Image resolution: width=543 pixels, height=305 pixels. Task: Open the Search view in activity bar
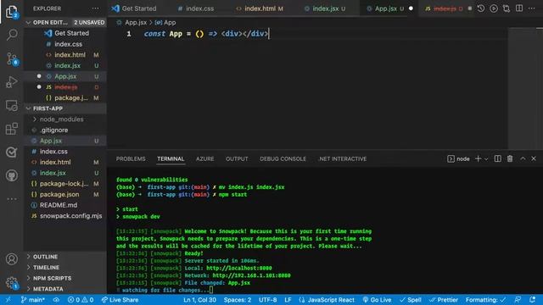pyautogui.click(x=12, y=35)
